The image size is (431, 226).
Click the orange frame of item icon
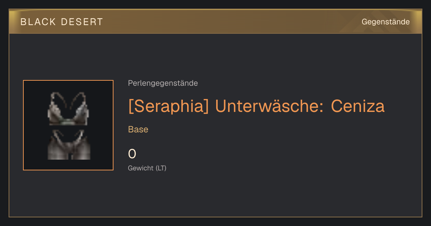23,125
